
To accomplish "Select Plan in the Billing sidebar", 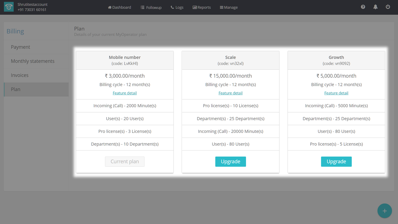I will [x=16, y=89].
